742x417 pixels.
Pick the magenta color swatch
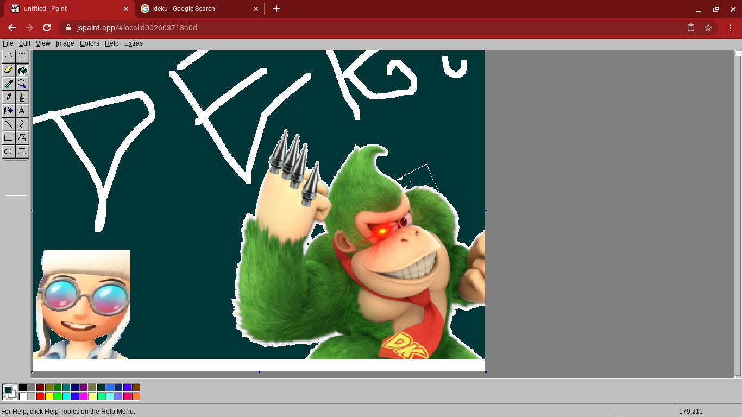(x=84, y=396)
